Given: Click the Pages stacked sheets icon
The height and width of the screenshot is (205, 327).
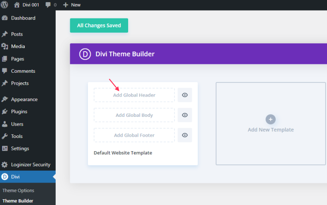Looking at the screenshot, I should [4, 59].
